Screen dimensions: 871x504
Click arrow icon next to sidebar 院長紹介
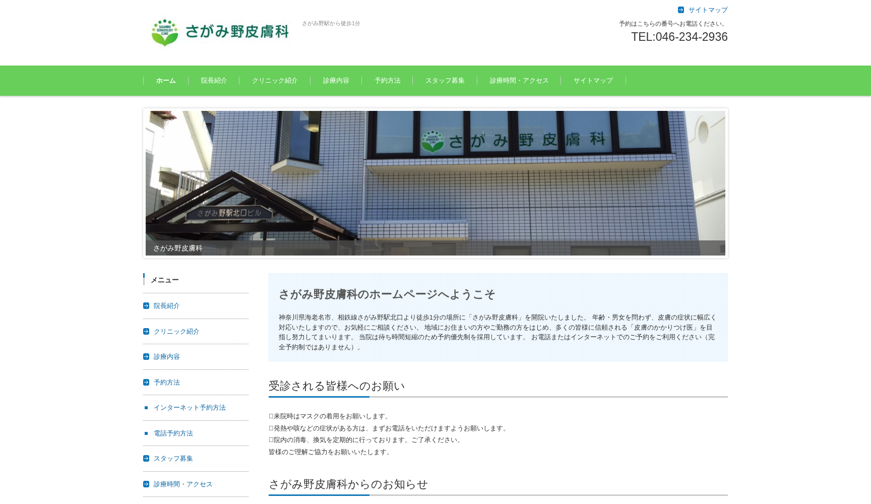tap(146, 306)
